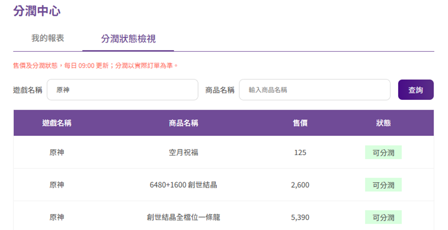Focus the 輸入商品名稱 product name field
Viewport: 448px width, 230px height.
pos(314,90)
